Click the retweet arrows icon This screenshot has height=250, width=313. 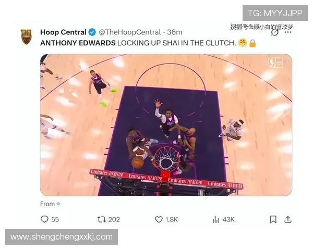[101, 219]
